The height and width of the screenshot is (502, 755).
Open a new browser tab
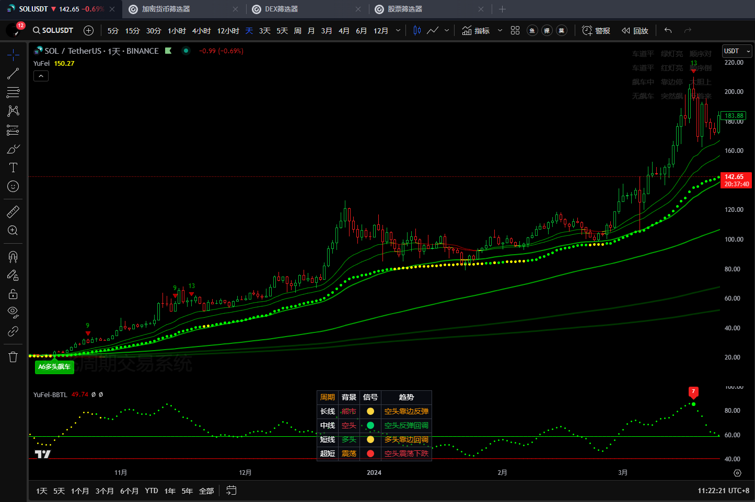tap(502, 9)
